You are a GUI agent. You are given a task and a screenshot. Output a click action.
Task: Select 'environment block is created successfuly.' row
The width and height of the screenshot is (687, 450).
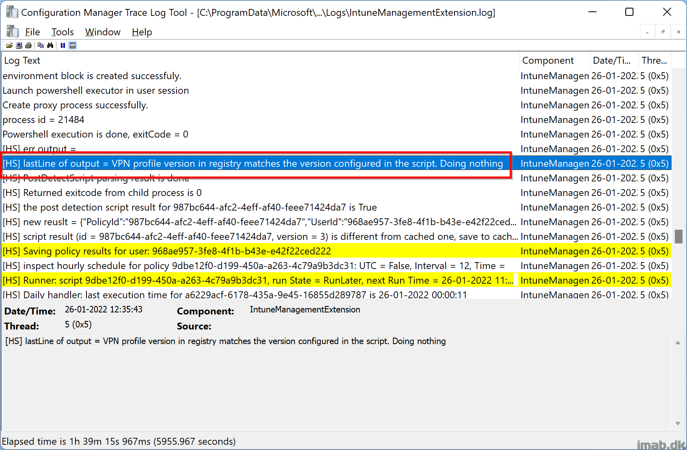(336, 76)
